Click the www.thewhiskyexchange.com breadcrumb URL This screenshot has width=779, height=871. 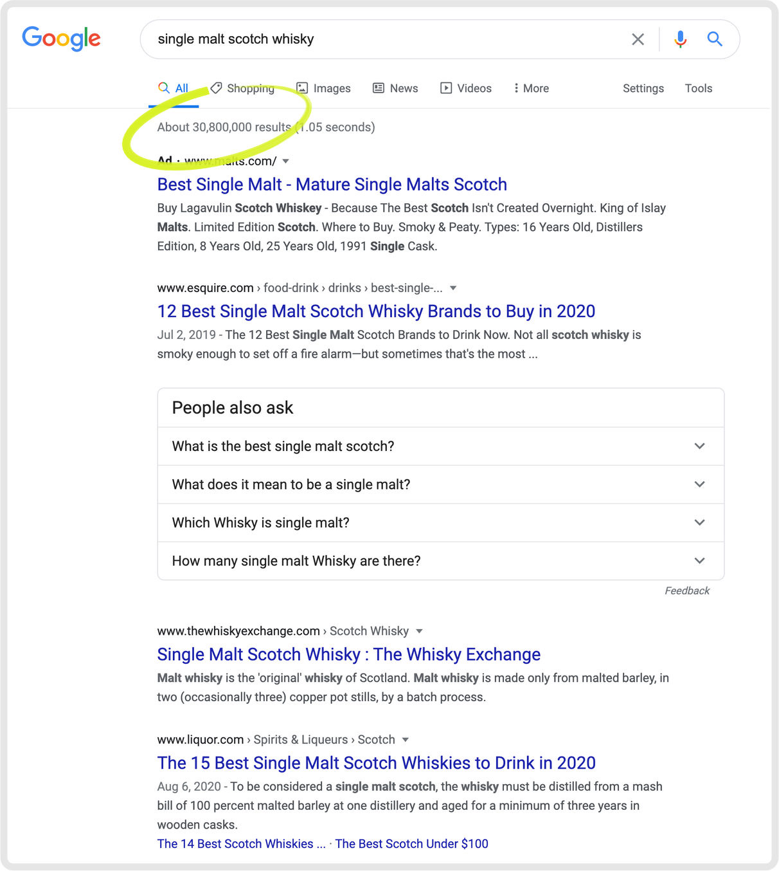[238, 631]
